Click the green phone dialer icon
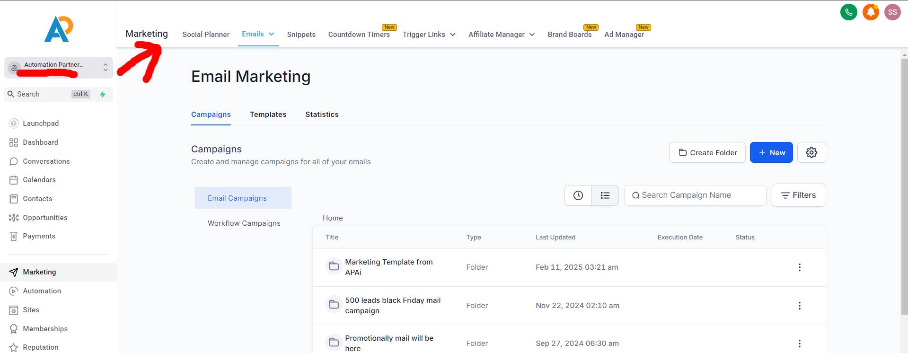 click(x=848, y=12)
